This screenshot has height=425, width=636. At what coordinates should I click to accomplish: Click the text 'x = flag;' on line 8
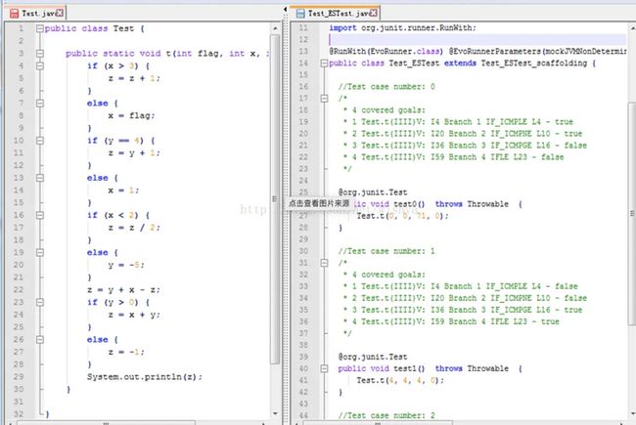[x=131, y=115]
